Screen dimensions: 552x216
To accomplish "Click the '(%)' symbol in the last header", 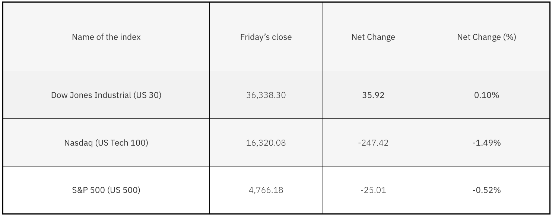I will pos(510,37).
